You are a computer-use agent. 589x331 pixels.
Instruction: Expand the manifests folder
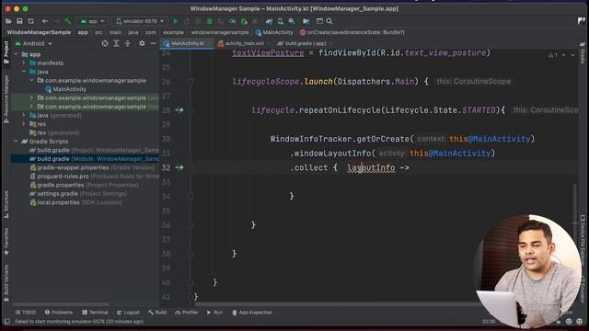click(x=24, y=63)
